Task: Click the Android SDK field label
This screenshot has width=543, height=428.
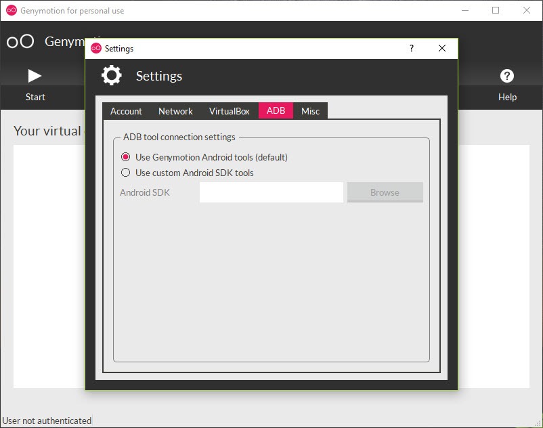Action: (145, 192)
